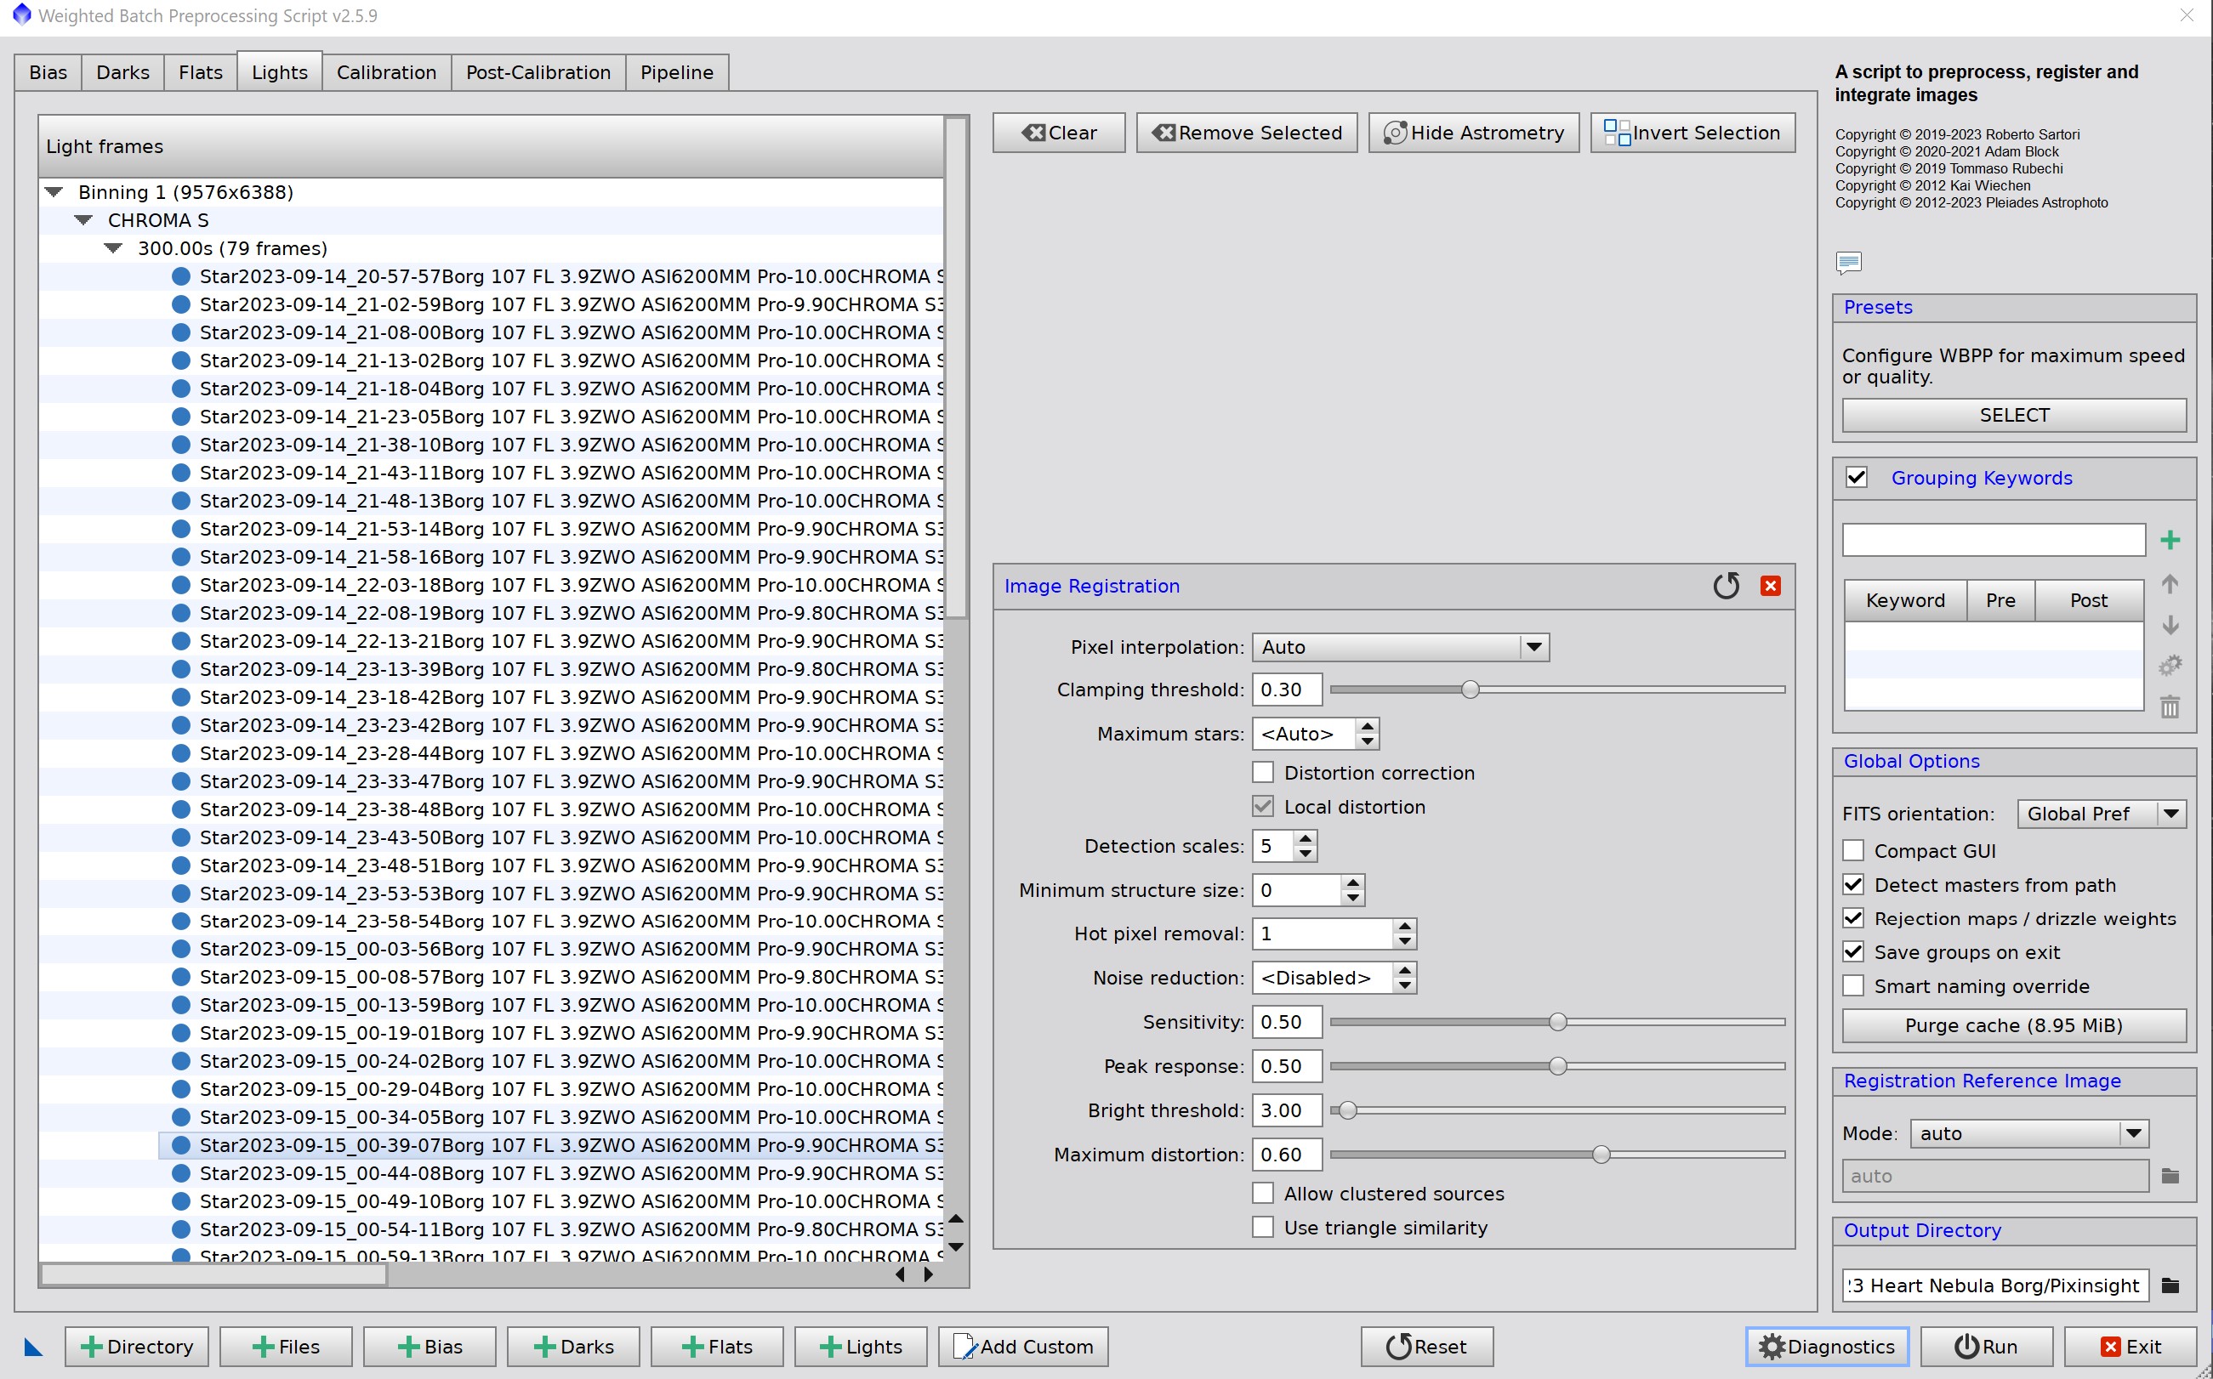2213x1379 pixels.
Task: Click the Image Registration reset arrow icon
Action: click(x=1726, y=586)
